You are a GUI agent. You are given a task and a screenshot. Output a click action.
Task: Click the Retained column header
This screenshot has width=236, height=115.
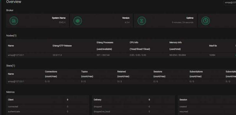pyautogui.click(x=123, y=74)
